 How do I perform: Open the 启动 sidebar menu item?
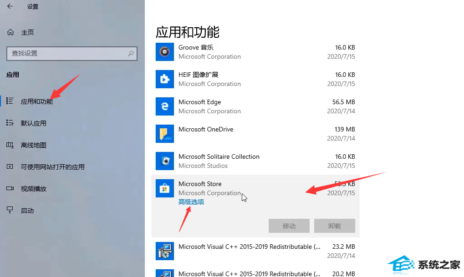tap(27, 211)
